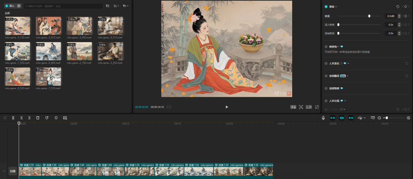Screen dimensions: 413x179
Task: Play the preview video
Action: tap(227, 107)
